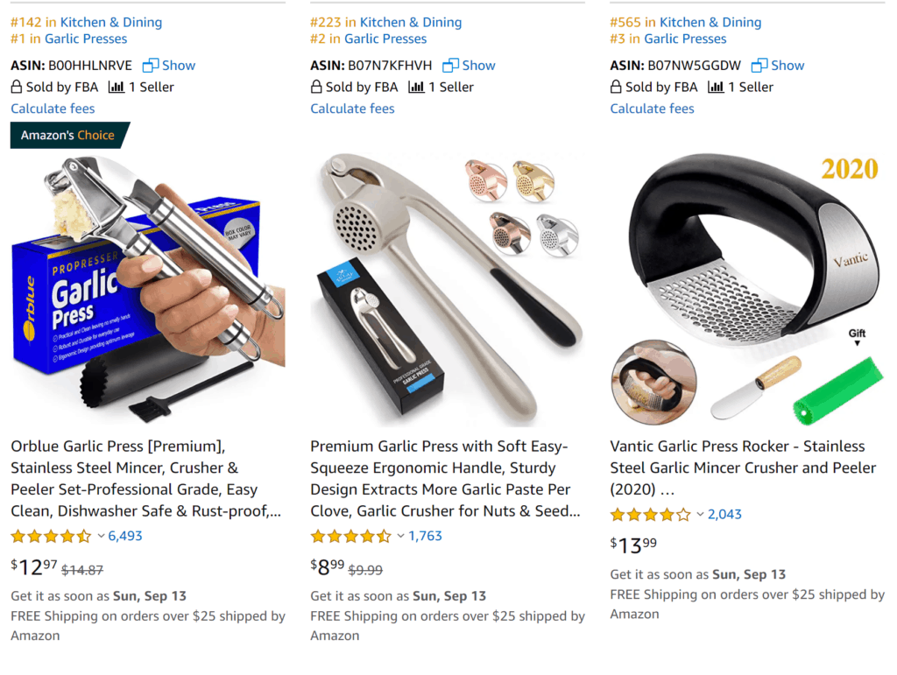
Task: Click the Amazon's Choice badge
Action: 68,136
